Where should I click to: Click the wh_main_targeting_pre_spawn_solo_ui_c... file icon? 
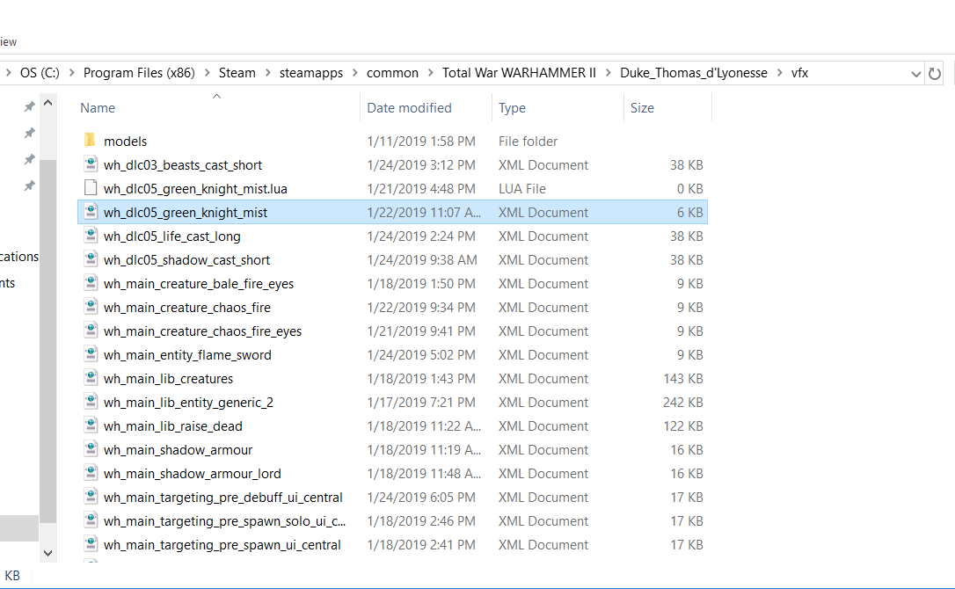tap(91, 520)
